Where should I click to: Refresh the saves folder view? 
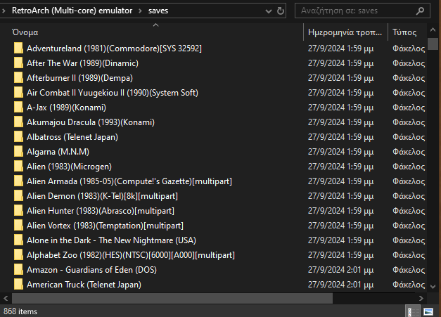coord(281,11)
